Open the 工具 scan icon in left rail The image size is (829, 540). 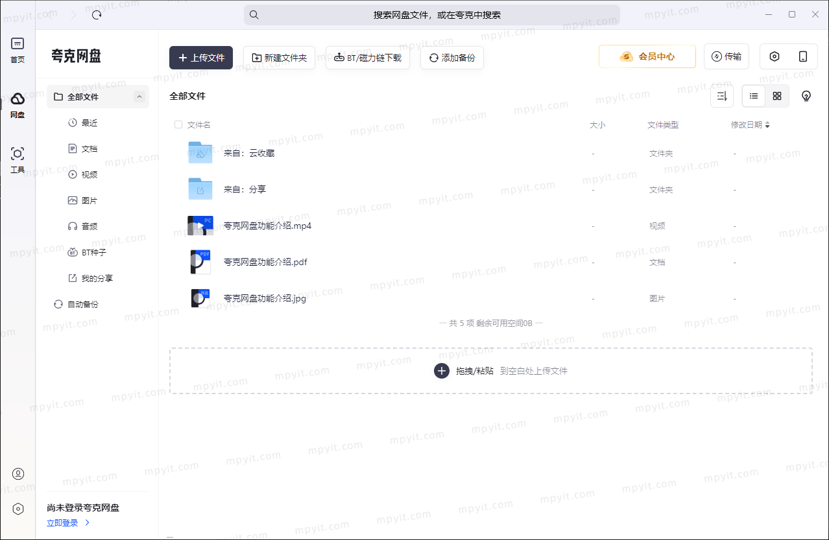pos(18,154)
